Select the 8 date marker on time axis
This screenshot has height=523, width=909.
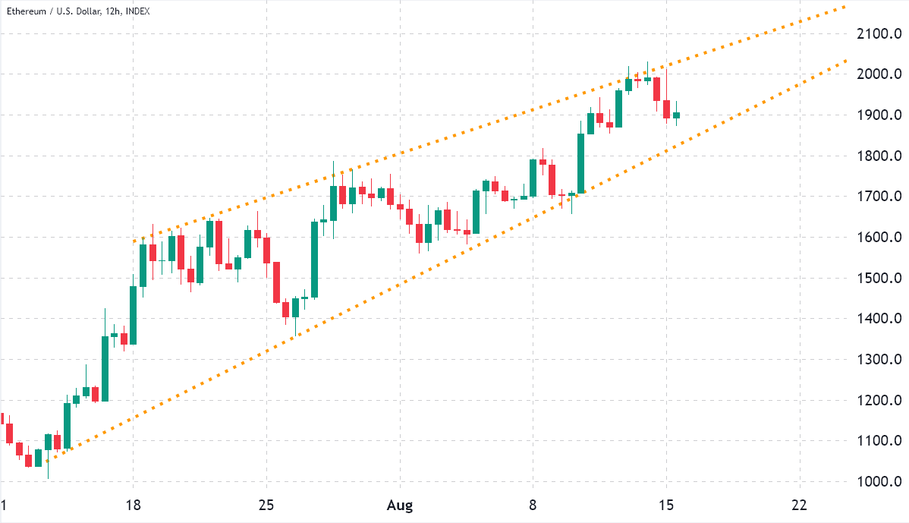pyautogui.click(x=533, y=506)
